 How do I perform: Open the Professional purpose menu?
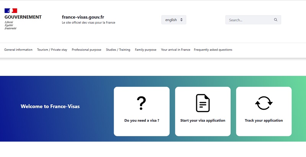tap(86, 50)
